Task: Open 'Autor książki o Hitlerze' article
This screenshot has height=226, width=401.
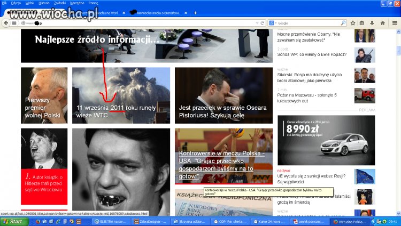Action: 44,166
